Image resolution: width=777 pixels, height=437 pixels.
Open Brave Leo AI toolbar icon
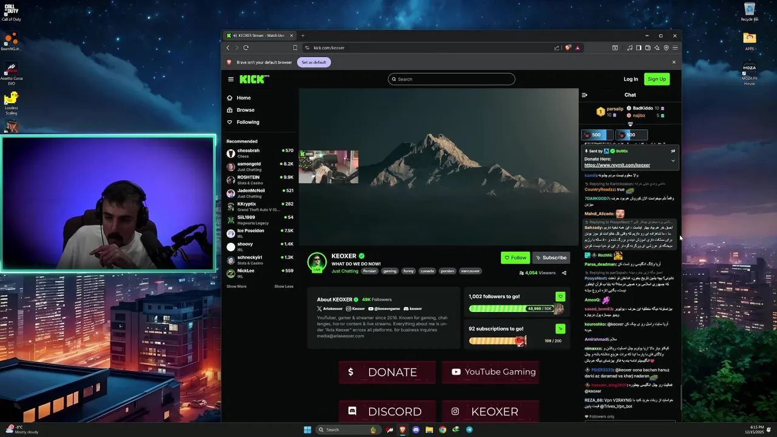(657, 48)
